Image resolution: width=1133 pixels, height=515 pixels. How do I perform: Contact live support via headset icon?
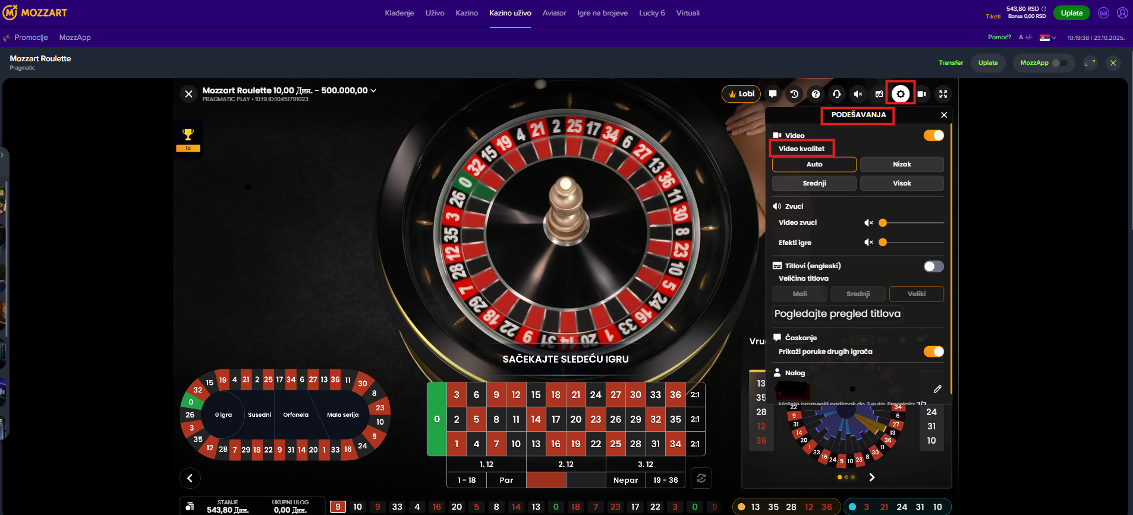tap(837, 94)
